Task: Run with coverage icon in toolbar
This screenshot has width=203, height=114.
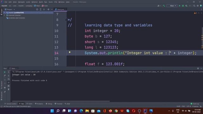Action: (187, 6)
